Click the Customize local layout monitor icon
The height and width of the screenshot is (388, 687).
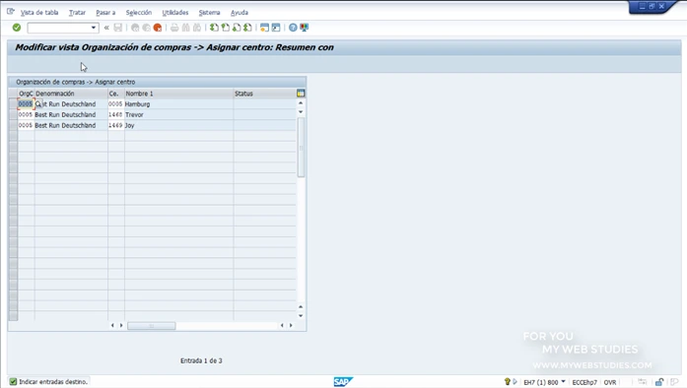click(304, 28)
